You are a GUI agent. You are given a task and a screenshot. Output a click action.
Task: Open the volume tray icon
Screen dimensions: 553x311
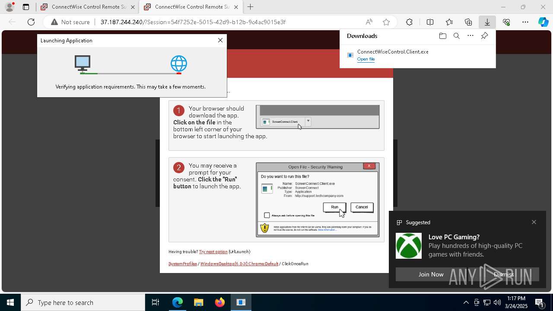point(497,302)
